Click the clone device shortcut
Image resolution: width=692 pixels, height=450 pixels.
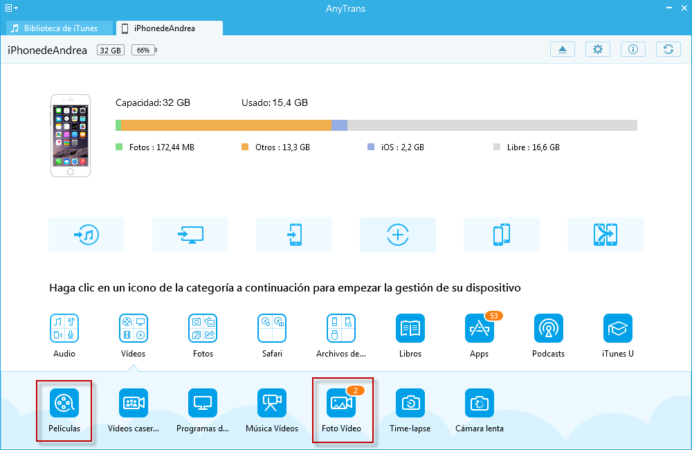[x=605, y=235]
